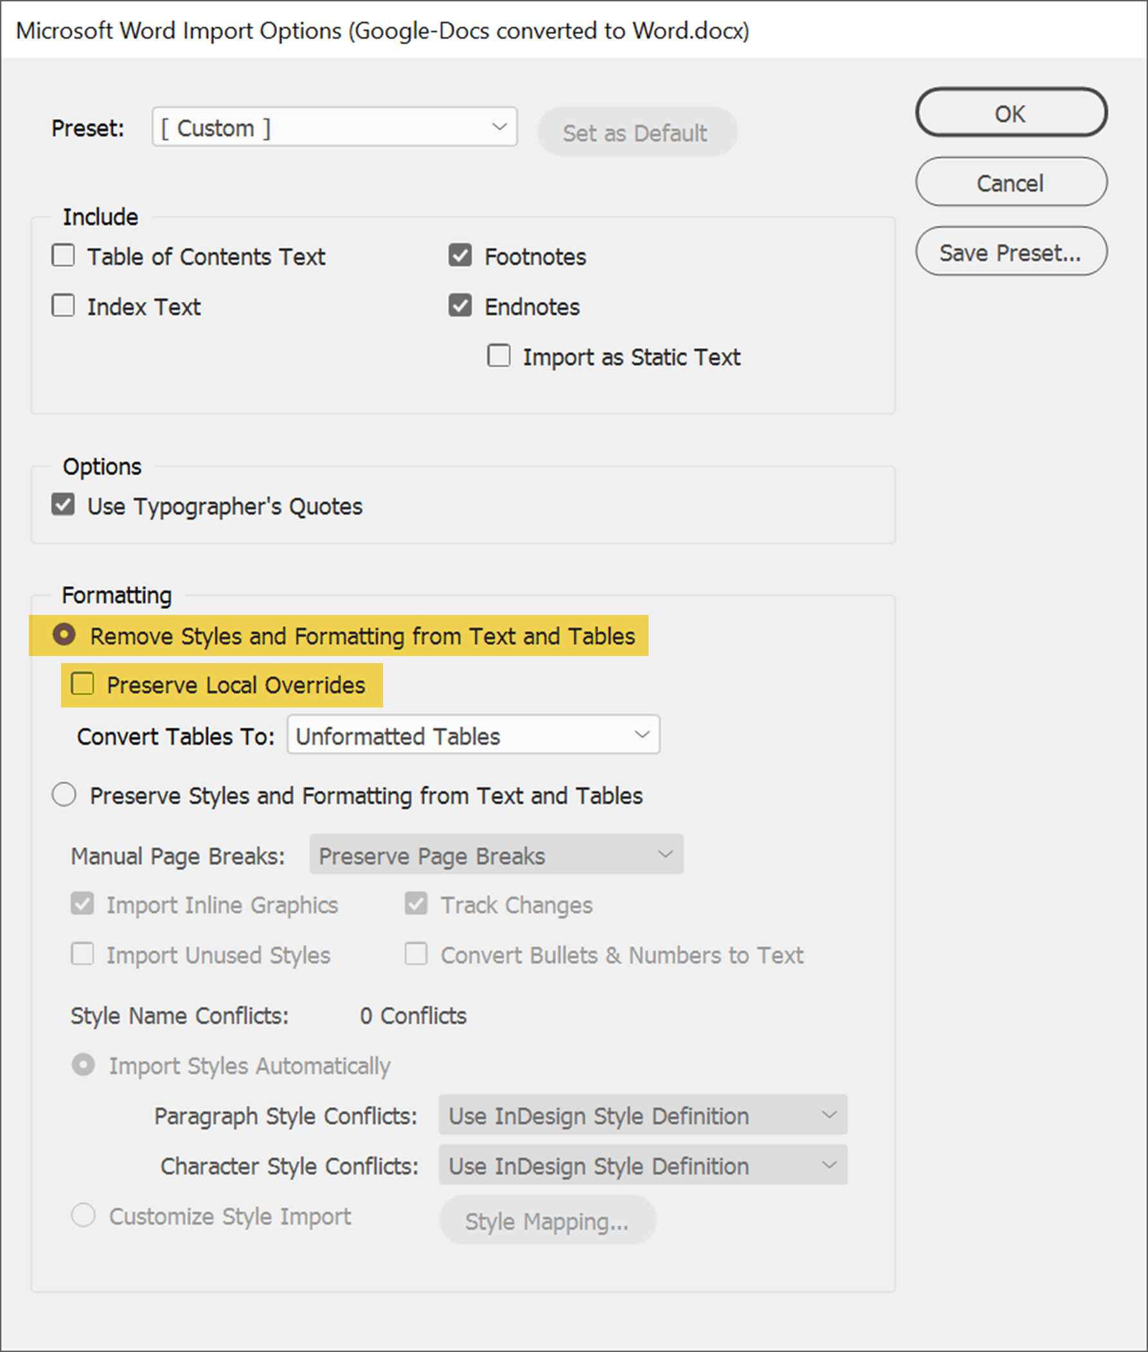The image size is (1148, 1352).
Task: Disable Use Typographer's Quotes
Action: coord(63,505)
